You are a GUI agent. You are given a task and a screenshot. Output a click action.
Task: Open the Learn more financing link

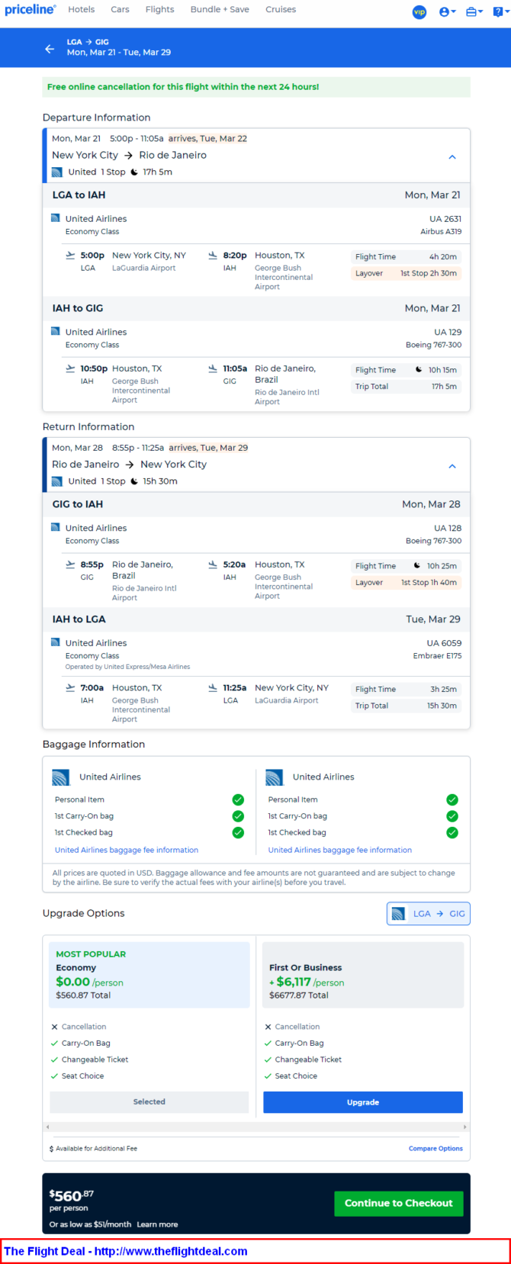[x=157, y=1224]
